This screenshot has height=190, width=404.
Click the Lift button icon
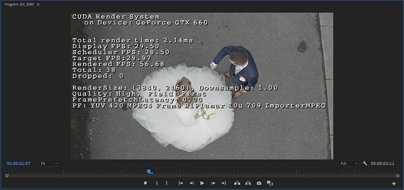pos(237,183)
